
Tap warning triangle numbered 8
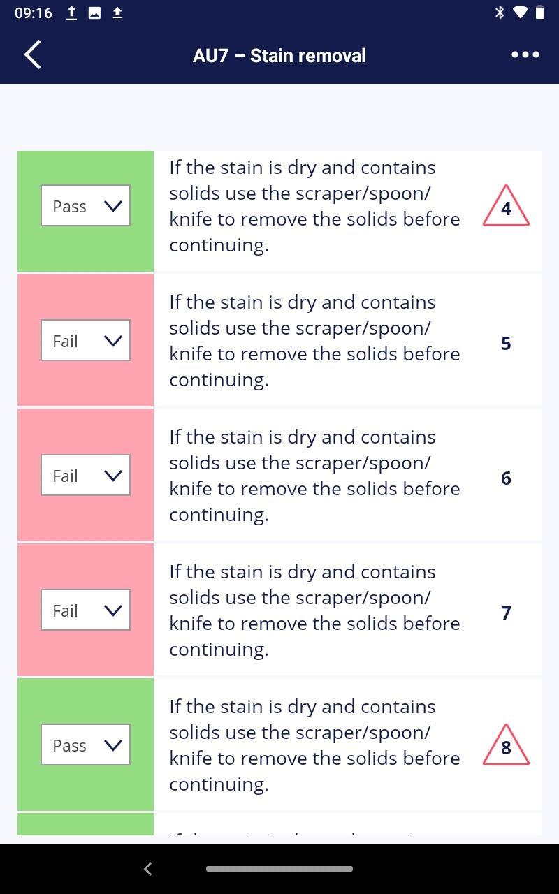pos(506,745)
